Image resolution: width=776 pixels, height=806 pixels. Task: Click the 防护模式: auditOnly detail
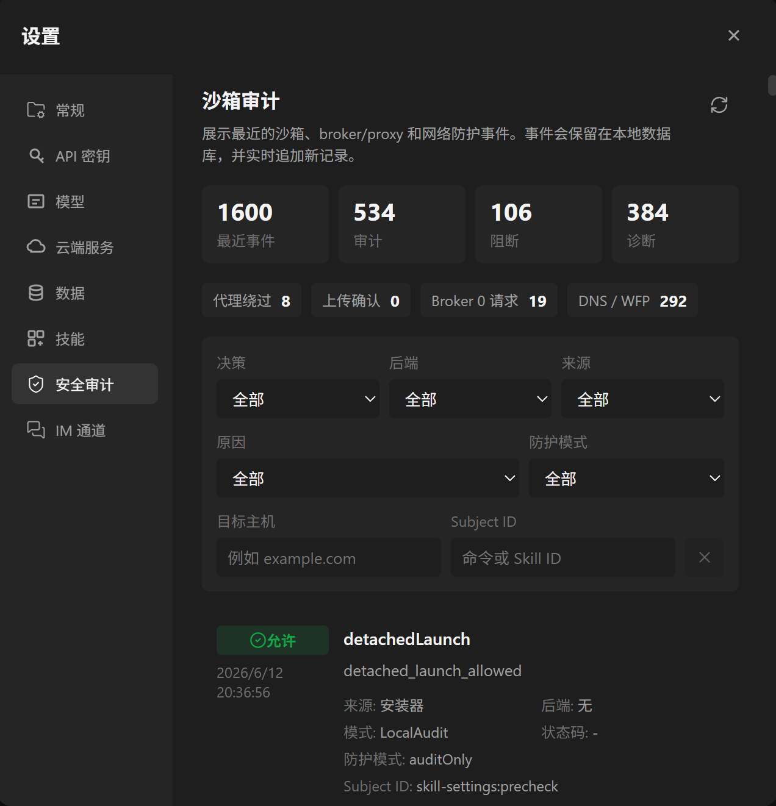point(408,759)
